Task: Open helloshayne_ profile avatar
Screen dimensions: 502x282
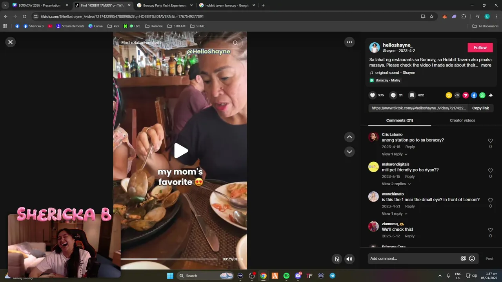Action: 375,47
